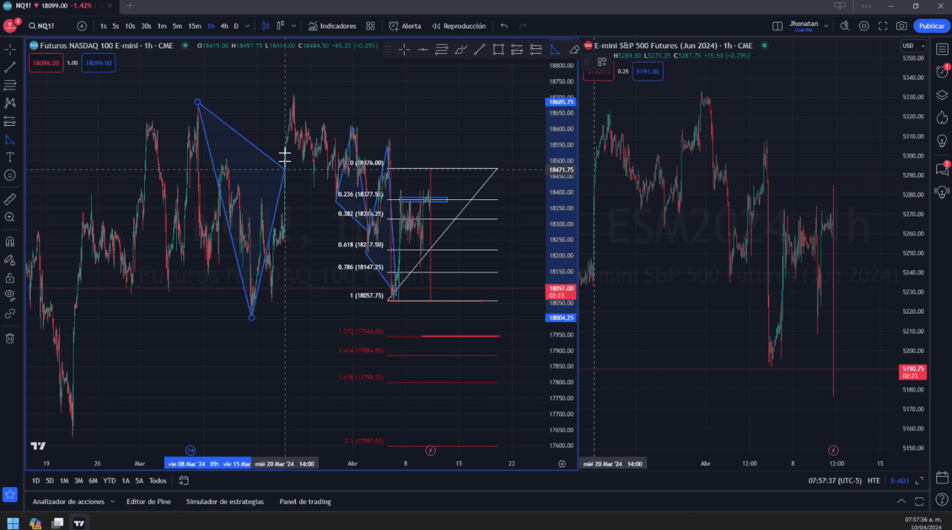Screen dimensions: 952x530
Task: Toggle lock all drawings
Action: click(10, 278)
